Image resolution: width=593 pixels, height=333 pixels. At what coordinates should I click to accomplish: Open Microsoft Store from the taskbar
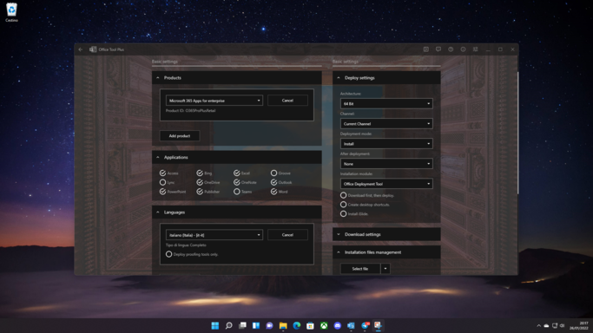[310, 325]
